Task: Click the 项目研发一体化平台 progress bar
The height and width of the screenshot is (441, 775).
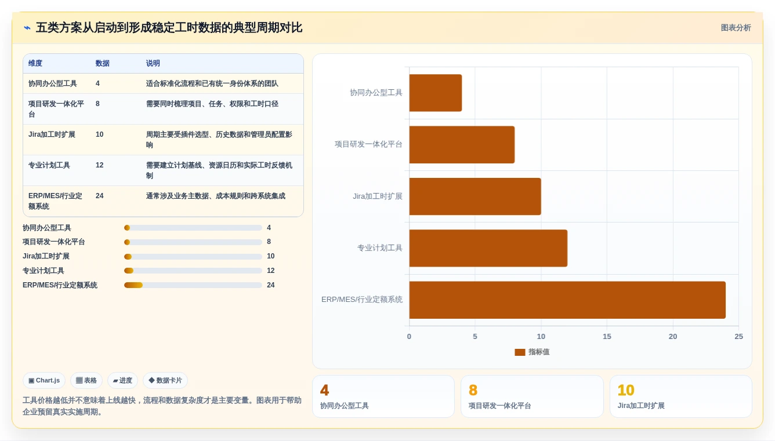Action: 193,242
